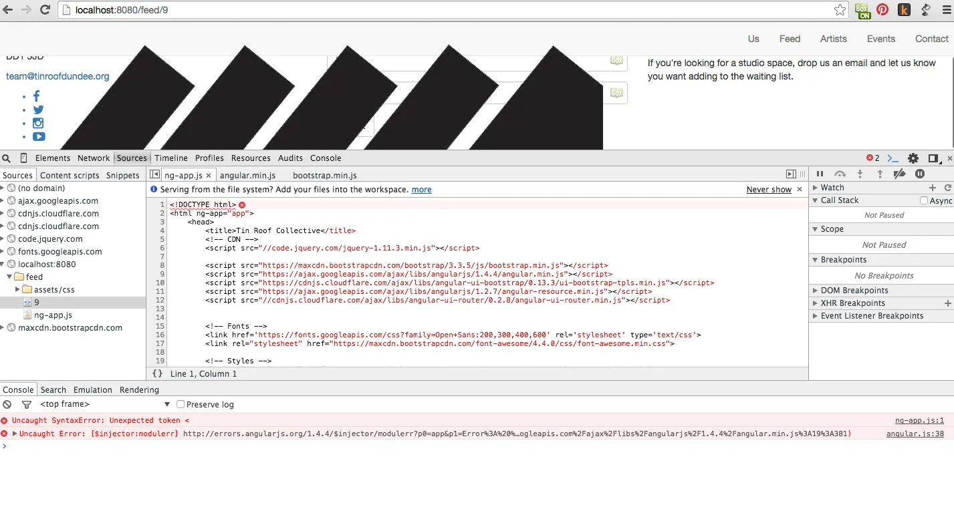Pretty print the source with braces button
954x511 pixels.
tap(158, 374)
